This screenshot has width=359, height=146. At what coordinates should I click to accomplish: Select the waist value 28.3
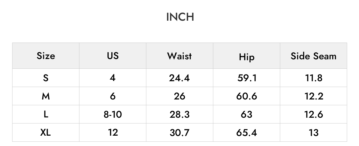coord(179,114)
